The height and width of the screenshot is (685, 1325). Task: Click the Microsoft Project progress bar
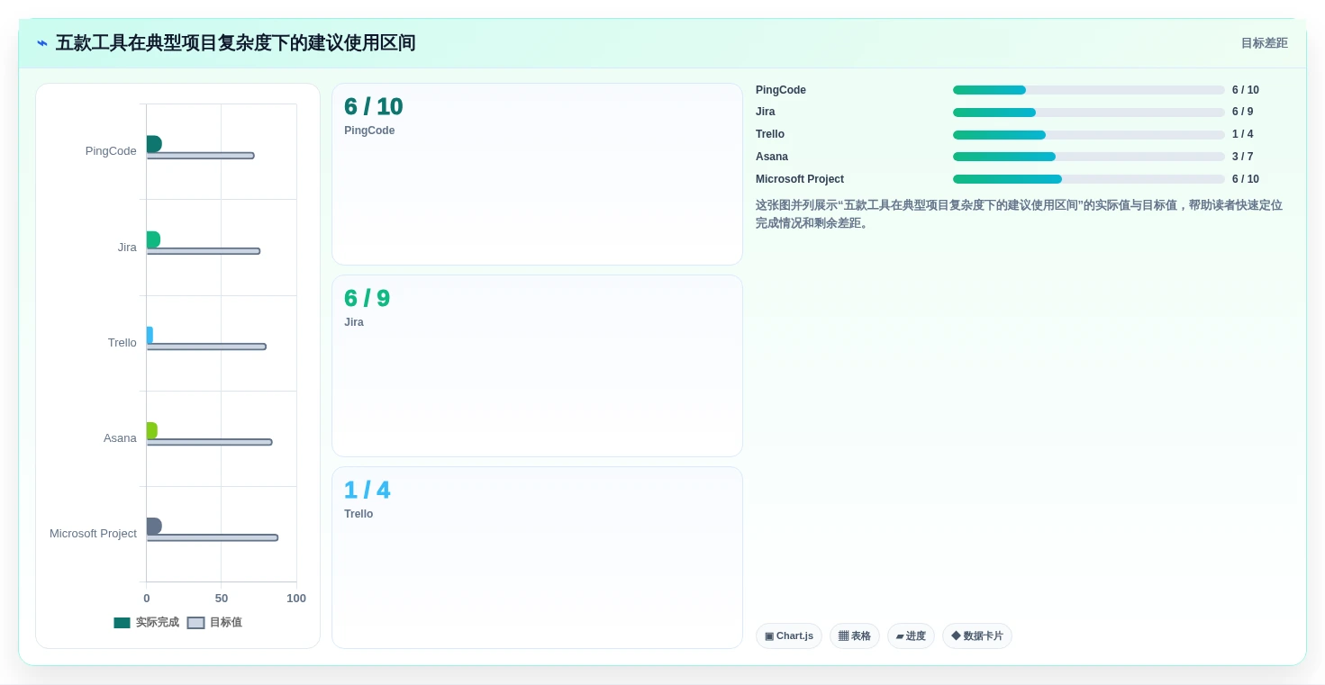[1089, 179]
